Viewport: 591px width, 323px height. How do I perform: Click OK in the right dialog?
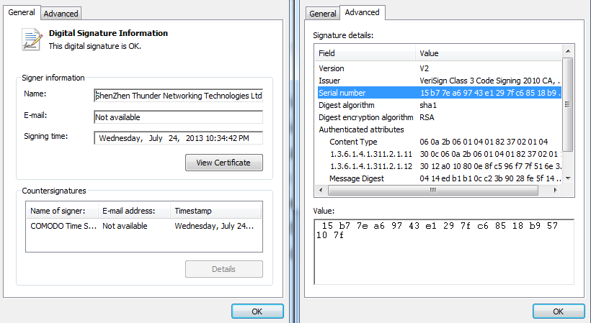click(559, 311)
